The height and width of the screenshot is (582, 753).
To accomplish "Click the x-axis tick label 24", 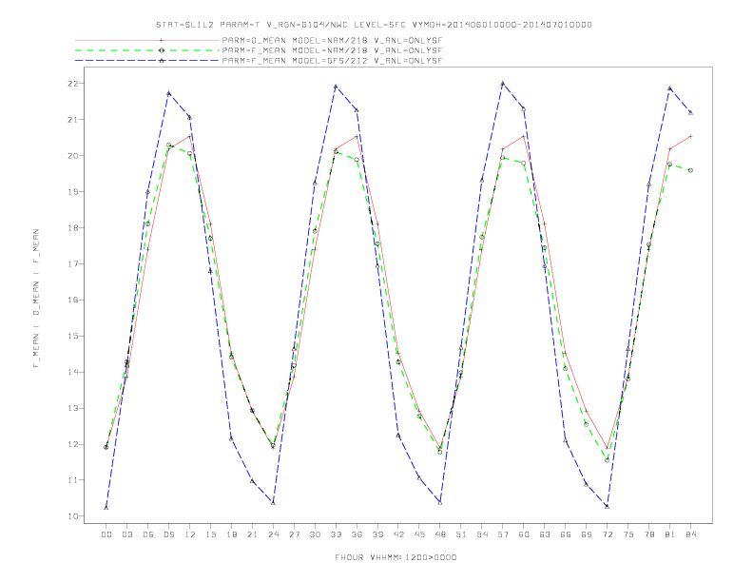I will [273, 534].
